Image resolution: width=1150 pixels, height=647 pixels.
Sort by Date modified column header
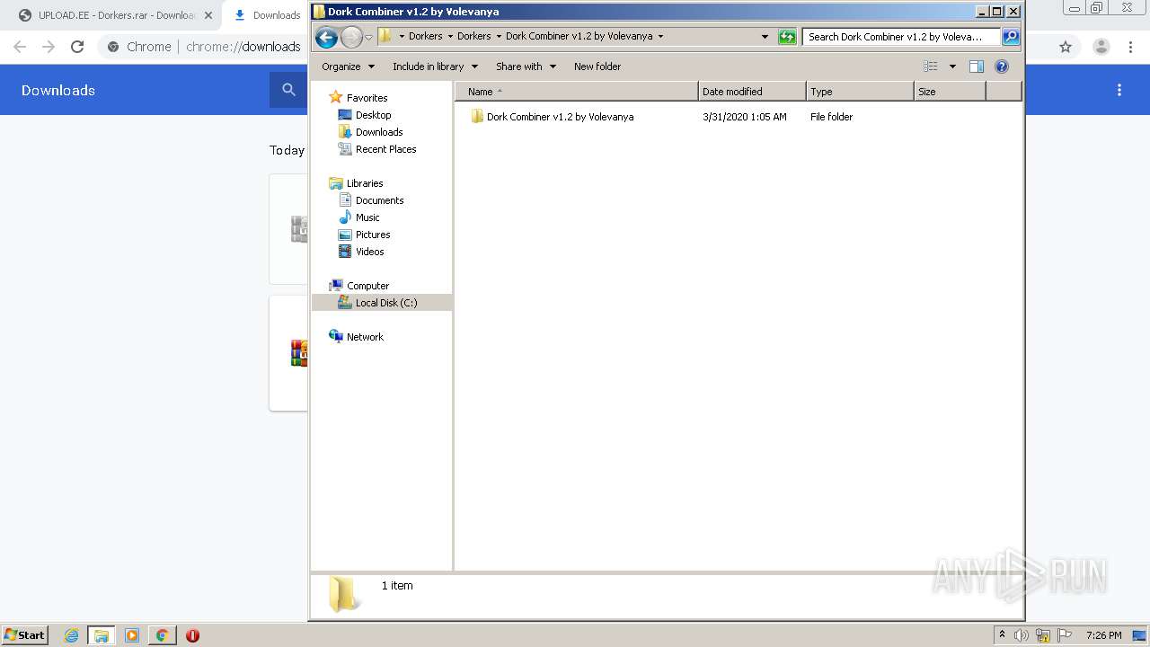click(x=752, y=92)
